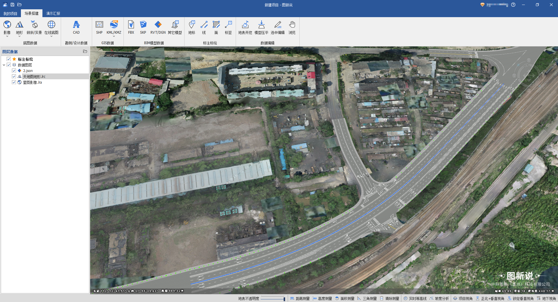The width and height of the screenshot is (558, 302).
Task: Open the 影像 dropdown in ribbon
Action: (x=7, y=36)
